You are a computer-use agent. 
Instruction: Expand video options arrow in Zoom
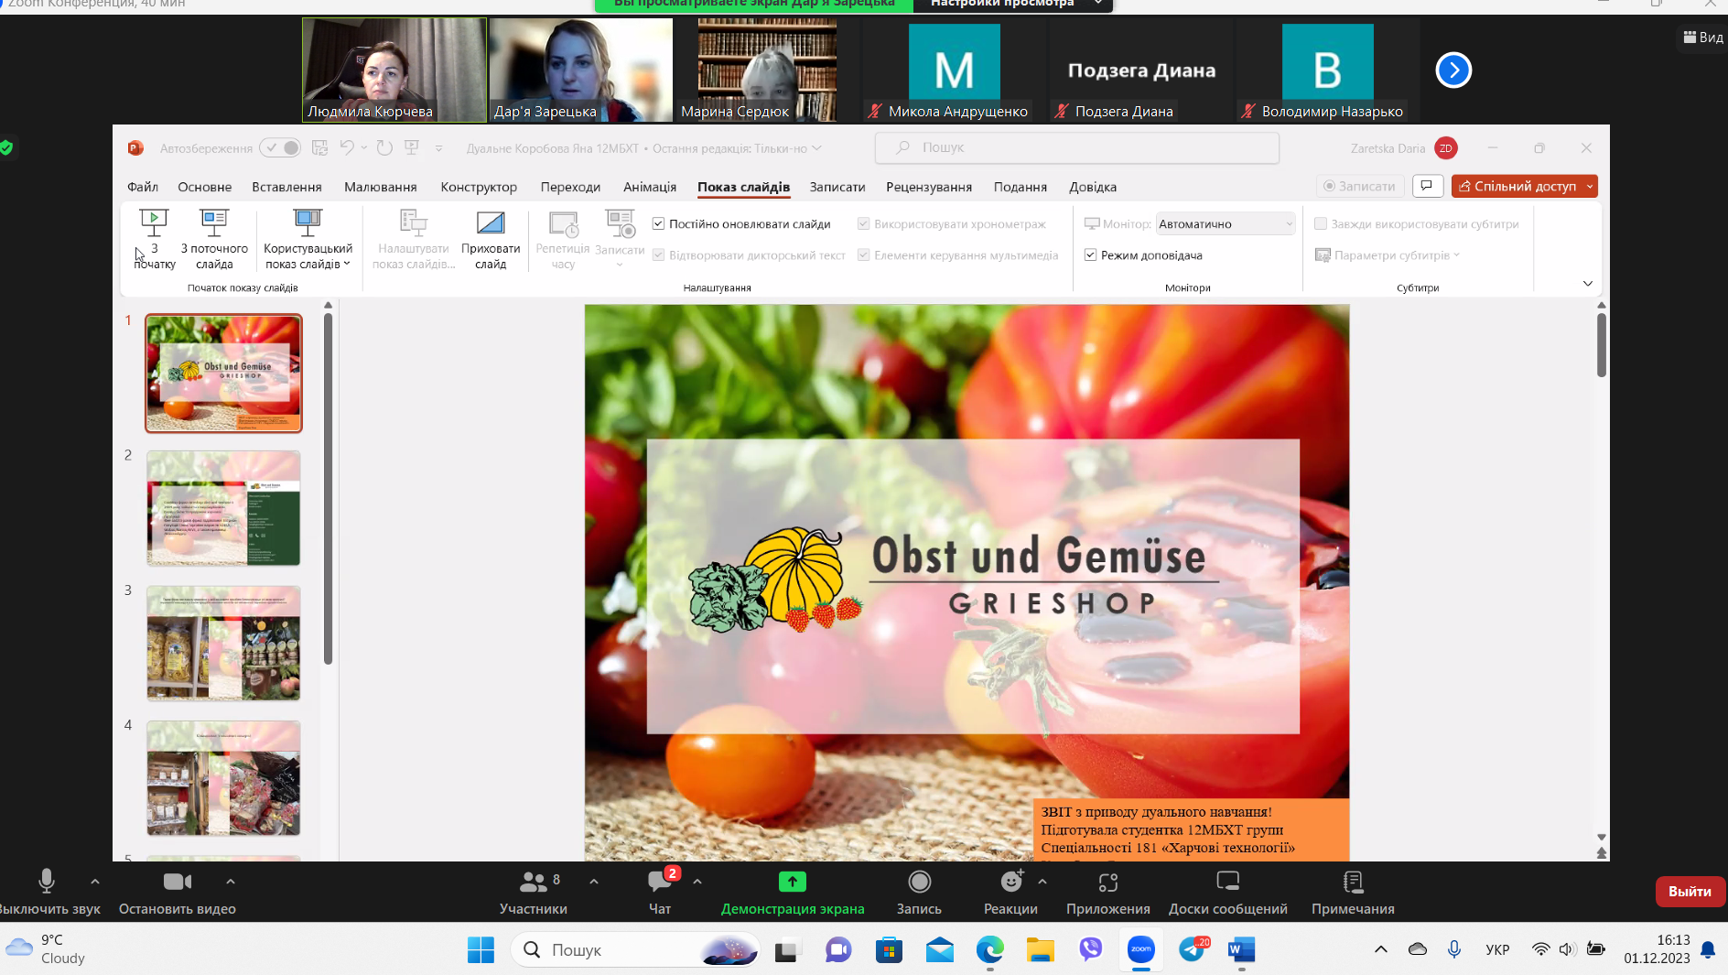pyautogui.click(x=231, y=882)
